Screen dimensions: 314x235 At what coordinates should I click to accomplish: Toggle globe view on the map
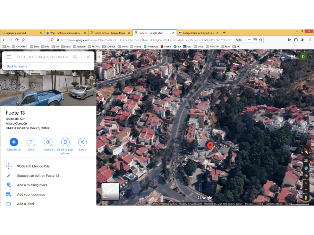(x=306, y=168)
